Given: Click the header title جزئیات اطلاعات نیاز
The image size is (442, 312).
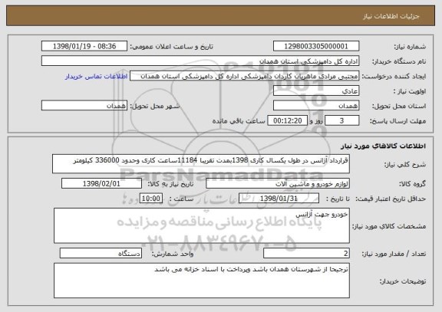Looking at the screenshot, I should [391, 16].
